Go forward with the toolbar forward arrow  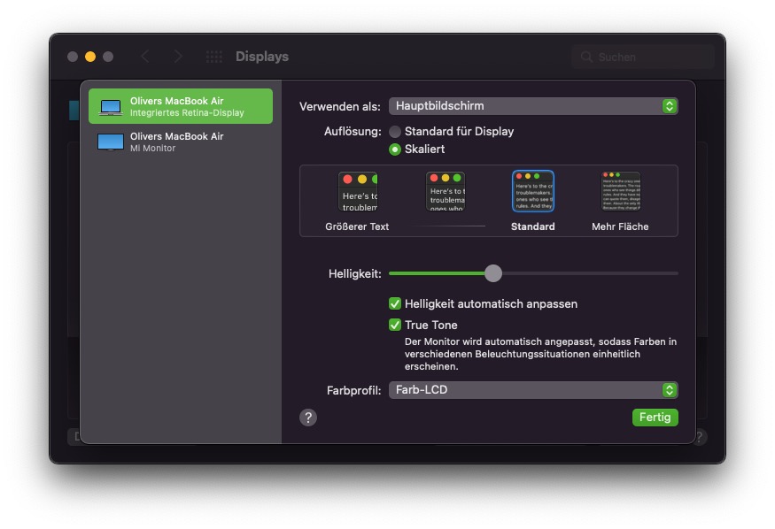pyautogui.click(x=178, y=57)
